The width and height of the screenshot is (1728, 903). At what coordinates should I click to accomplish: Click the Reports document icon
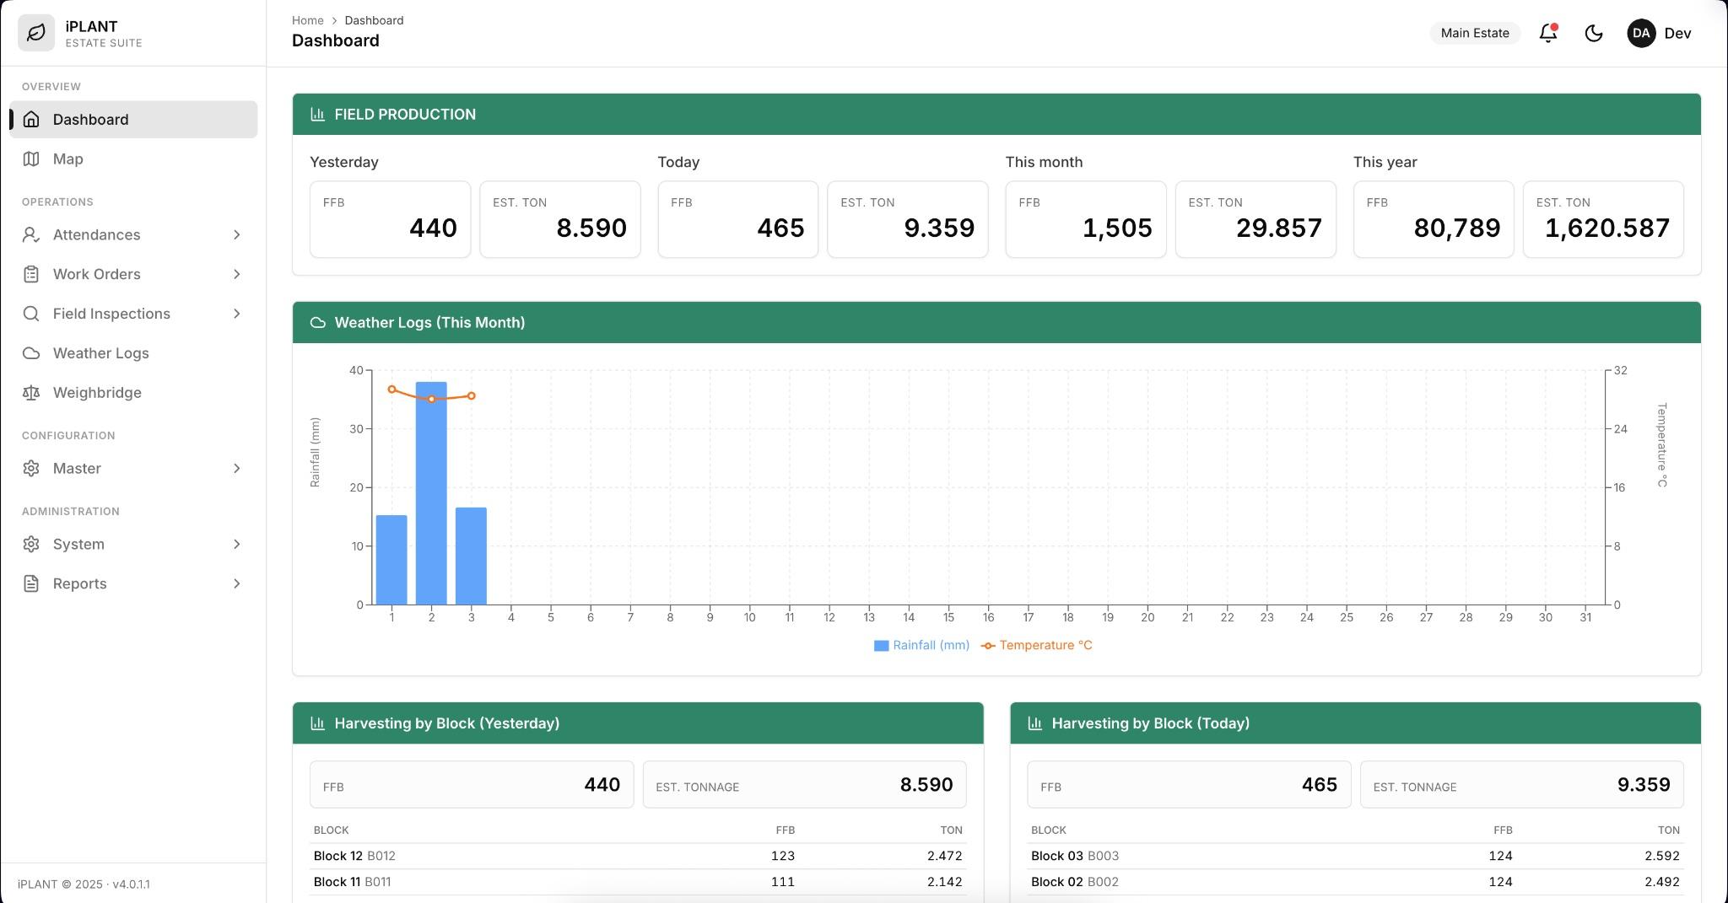(31, 583)
